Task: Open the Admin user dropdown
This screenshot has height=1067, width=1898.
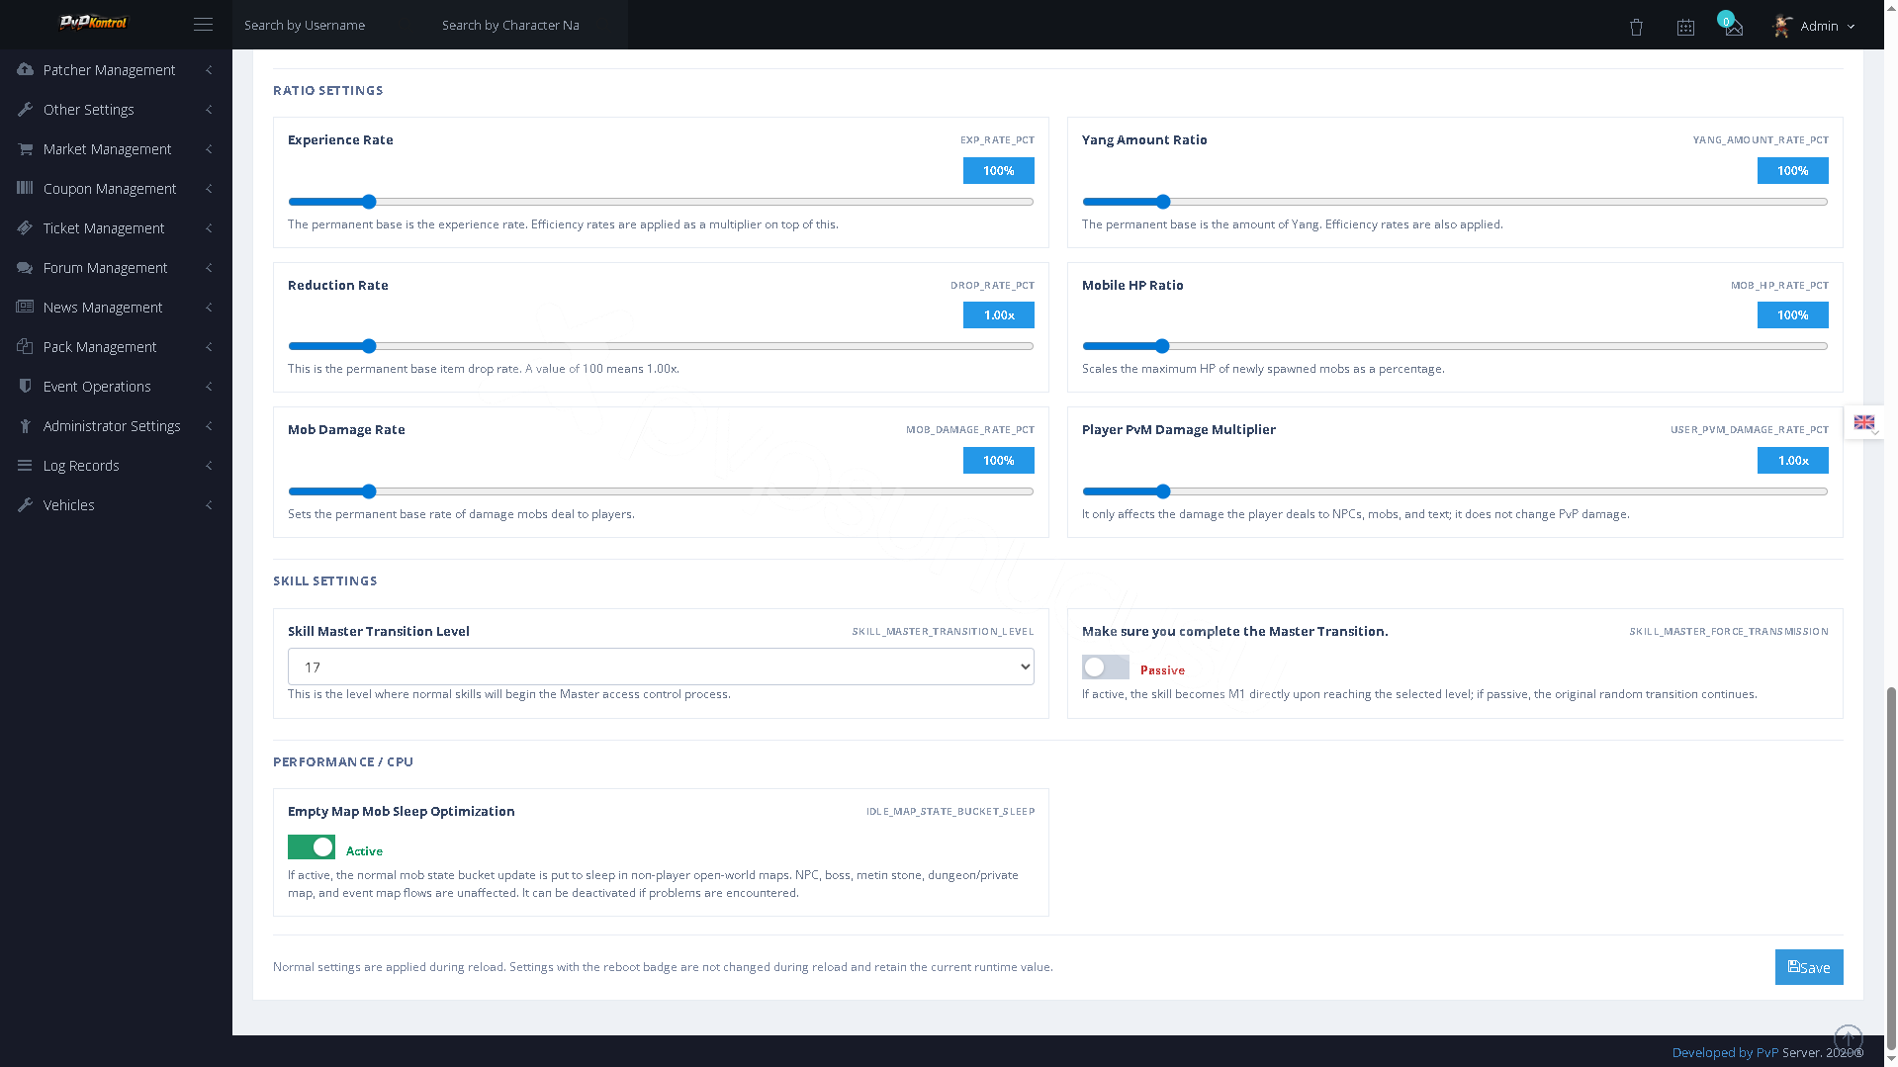Action: pos(1814,26)
